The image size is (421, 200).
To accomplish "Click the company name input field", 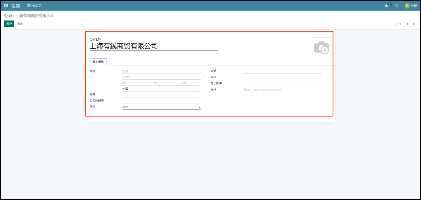I will [154, 46].
